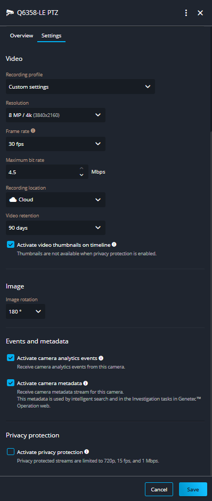Click info icon for video thumbnails on timeline
Image resolution: width=212 pixels, height=501 pixels.
(x=114, y=245)
